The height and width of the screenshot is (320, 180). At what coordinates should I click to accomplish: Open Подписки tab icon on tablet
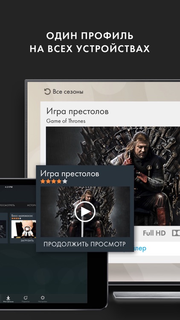pyautogui.click(x=26, y=299)
